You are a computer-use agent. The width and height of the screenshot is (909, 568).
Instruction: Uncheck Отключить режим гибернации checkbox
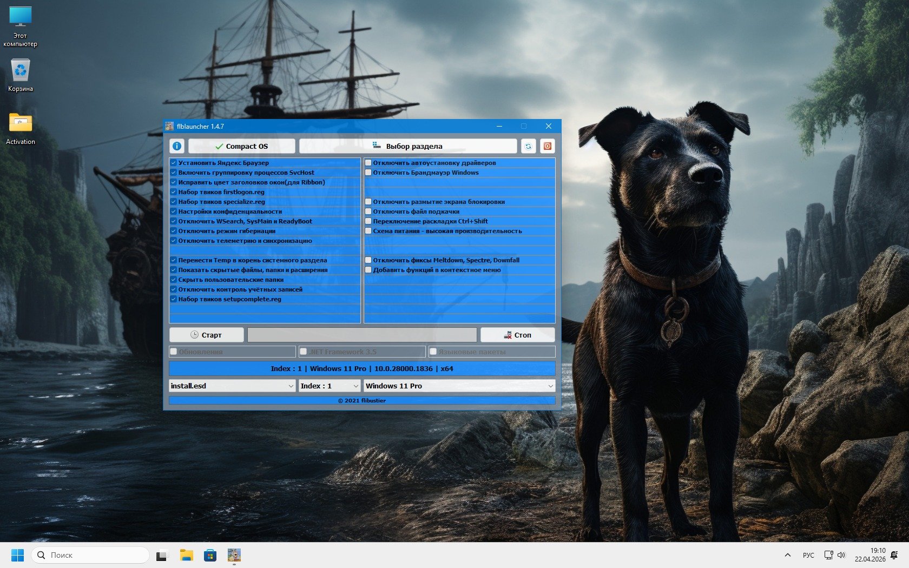(174, 231)
